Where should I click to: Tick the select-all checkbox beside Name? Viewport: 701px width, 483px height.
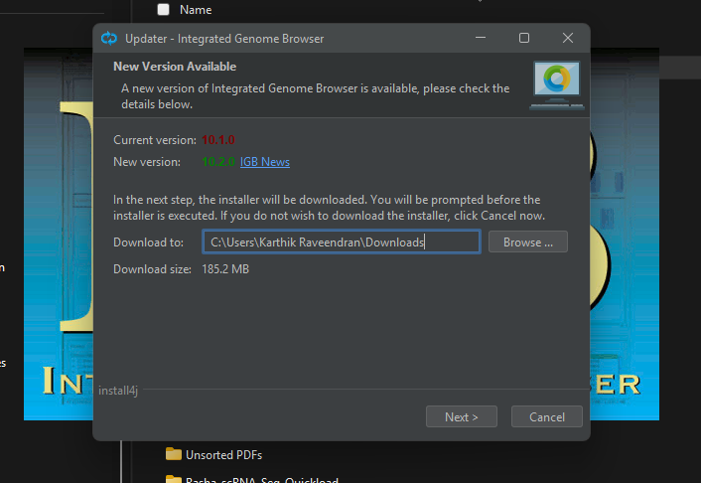point(163,10)
